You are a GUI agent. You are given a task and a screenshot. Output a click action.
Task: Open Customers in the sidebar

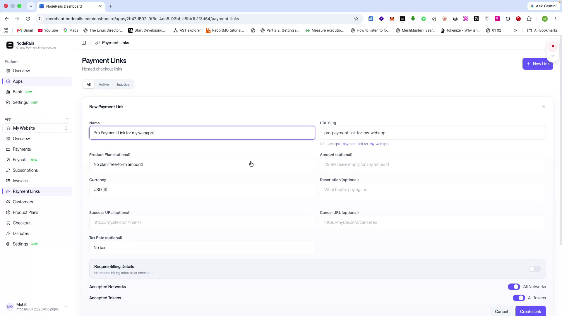coord(37,202)
